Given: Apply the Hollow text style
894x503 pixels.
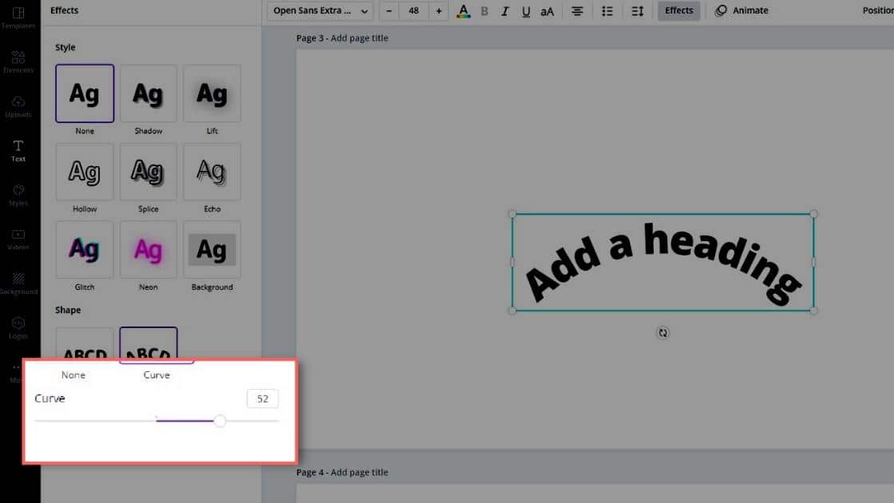Looking at the screenshot, I should click(x=85, y=172).
